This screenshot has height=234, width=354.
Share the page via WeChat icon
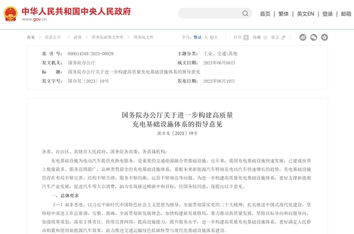click(313, 37)
